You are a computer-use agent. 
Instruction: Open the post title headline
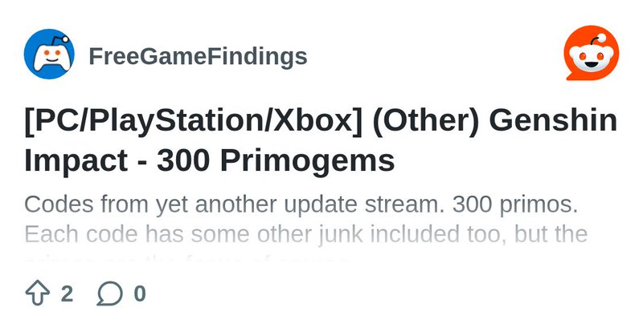(320, 142)
